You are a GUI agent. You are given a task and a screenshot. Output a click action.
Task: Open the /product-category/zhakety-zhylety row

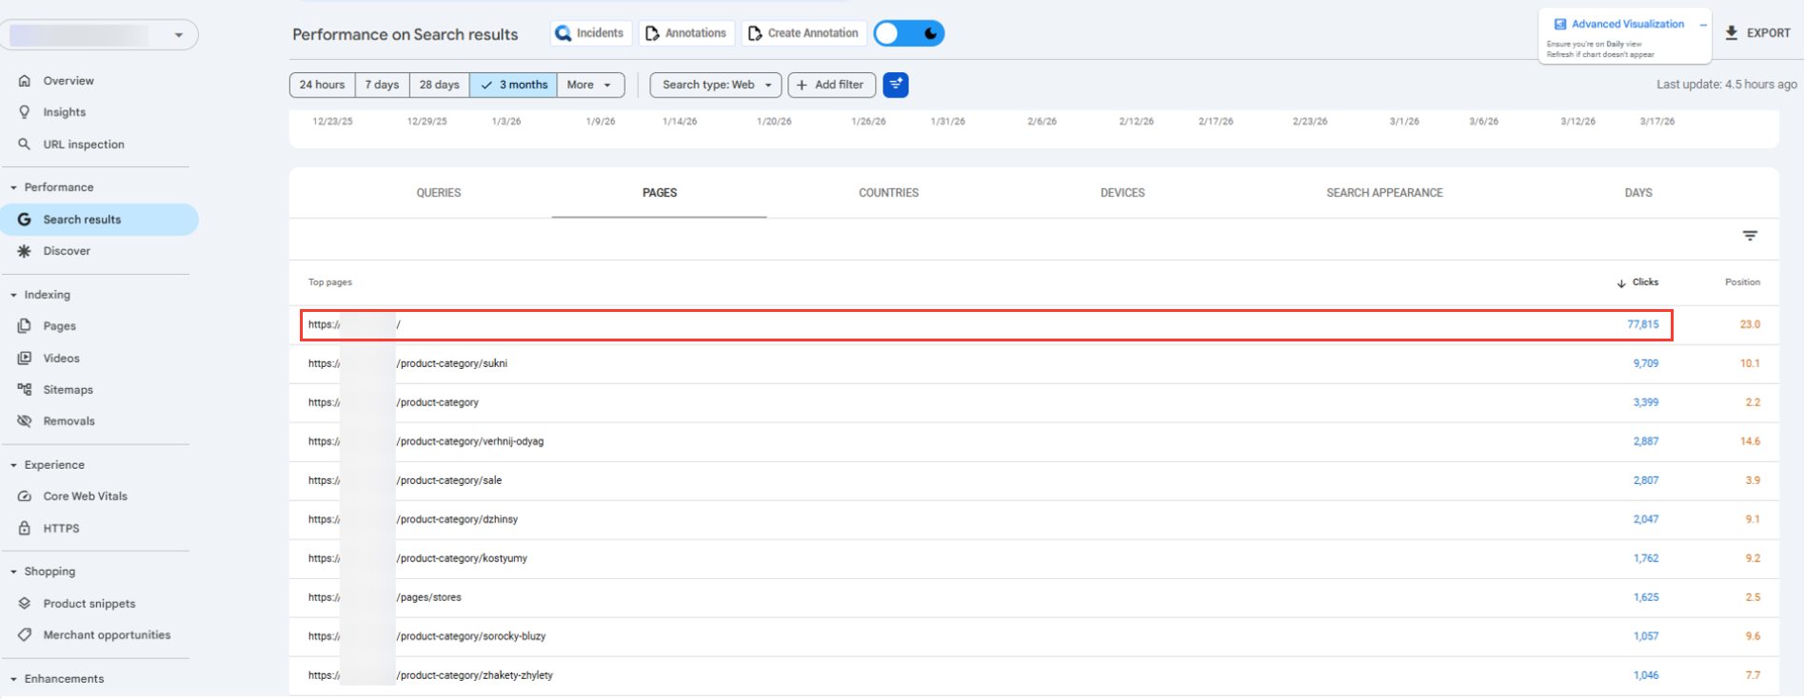pos(1034,675)
